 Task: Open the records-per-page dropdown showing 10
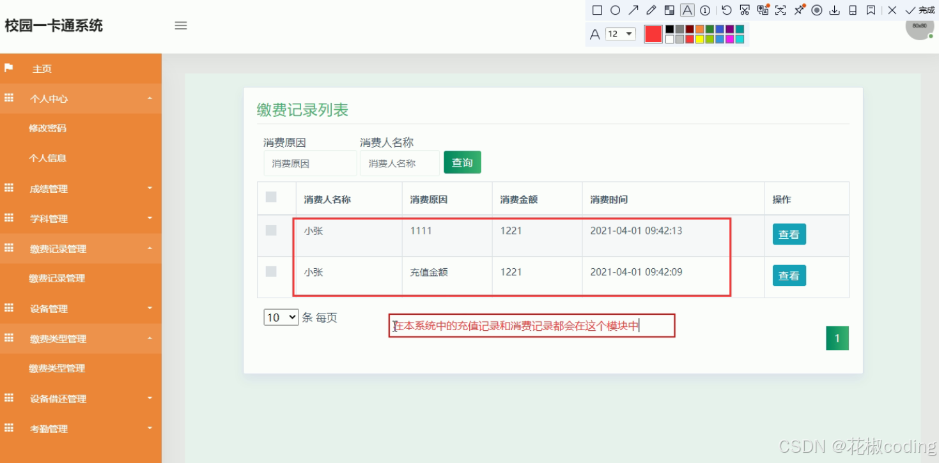coord(280,317)
